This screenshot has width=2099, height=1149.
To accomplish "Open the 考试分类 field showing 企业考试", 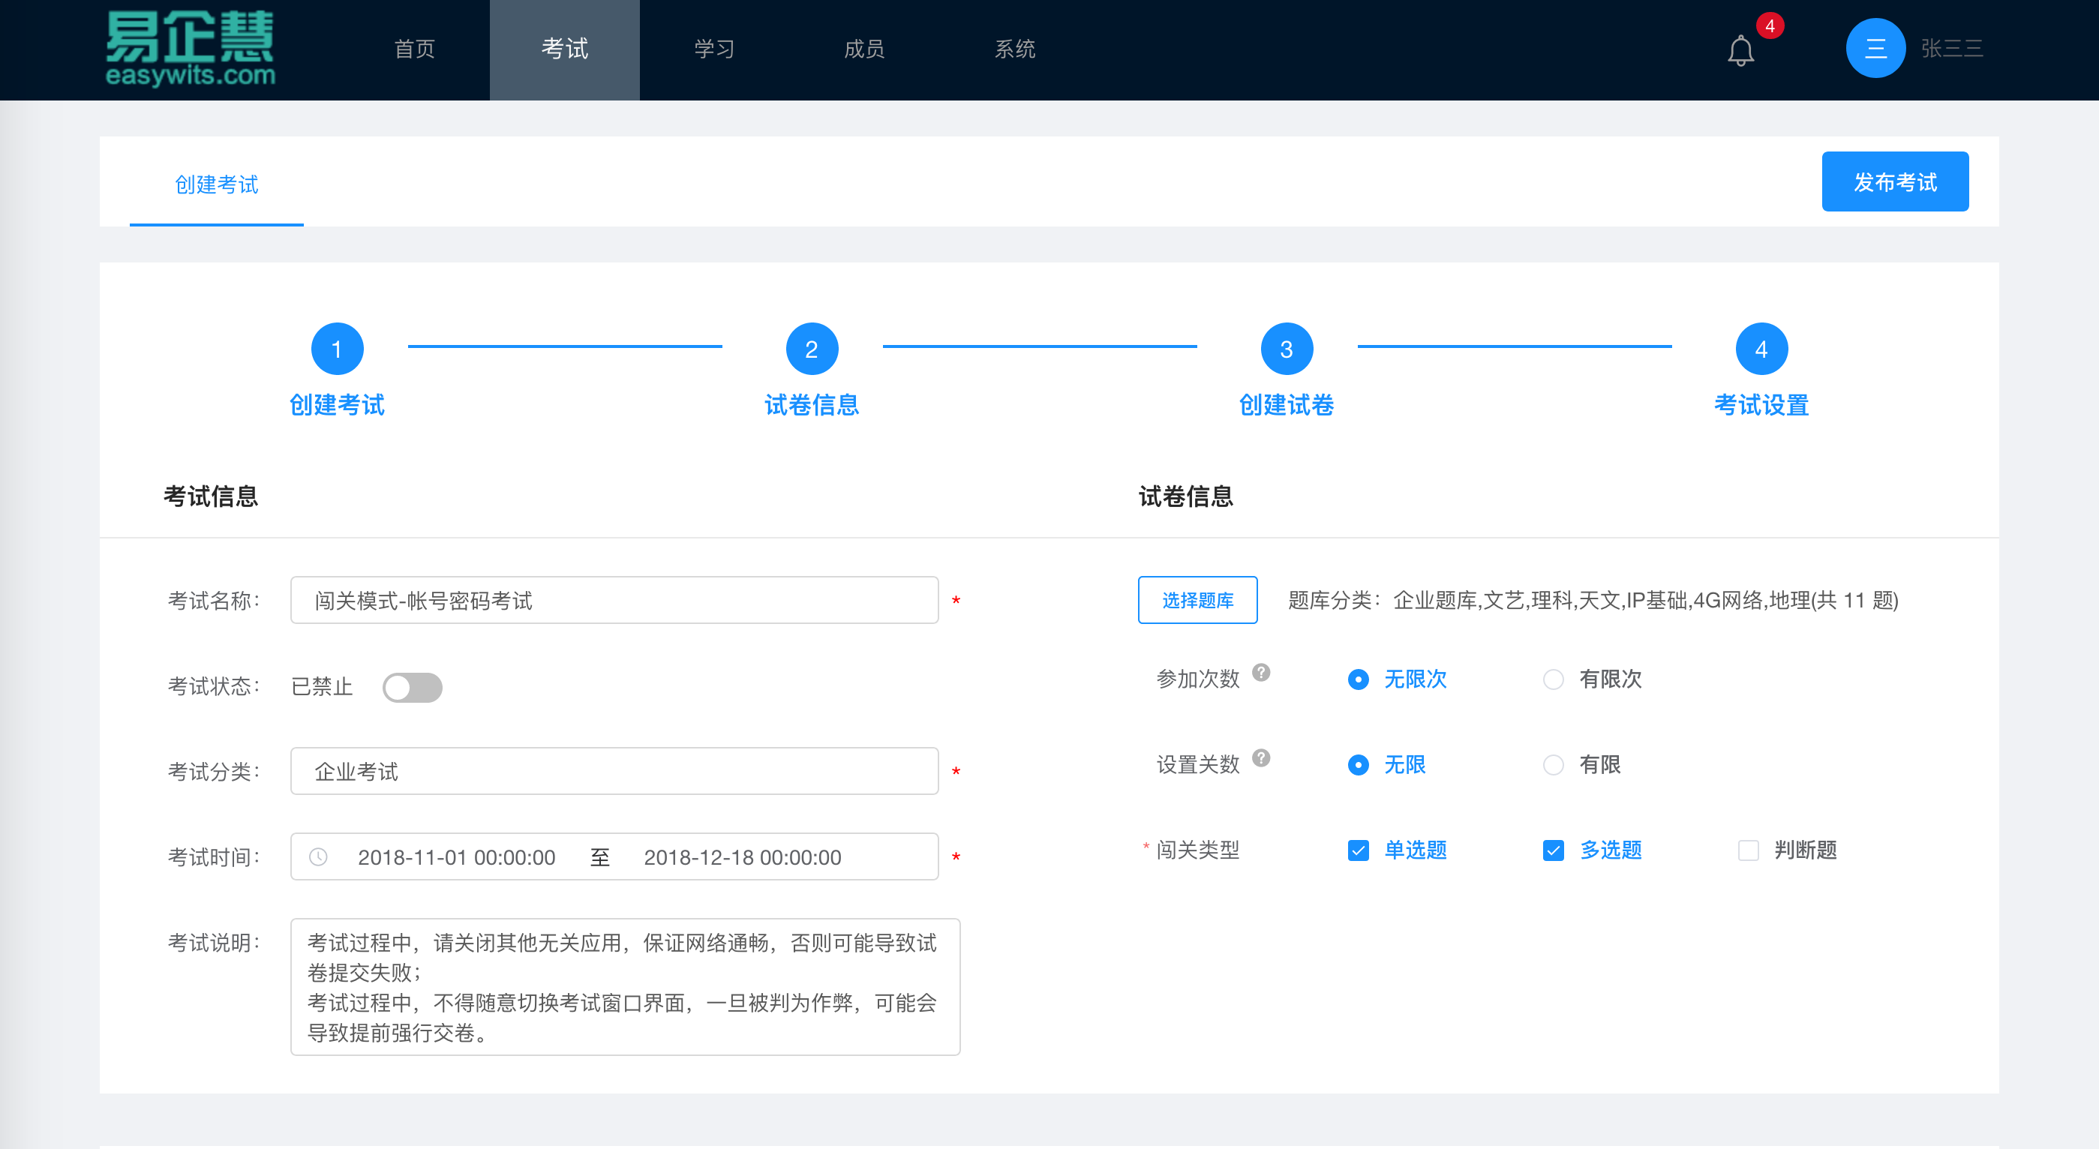I will 614,771.
